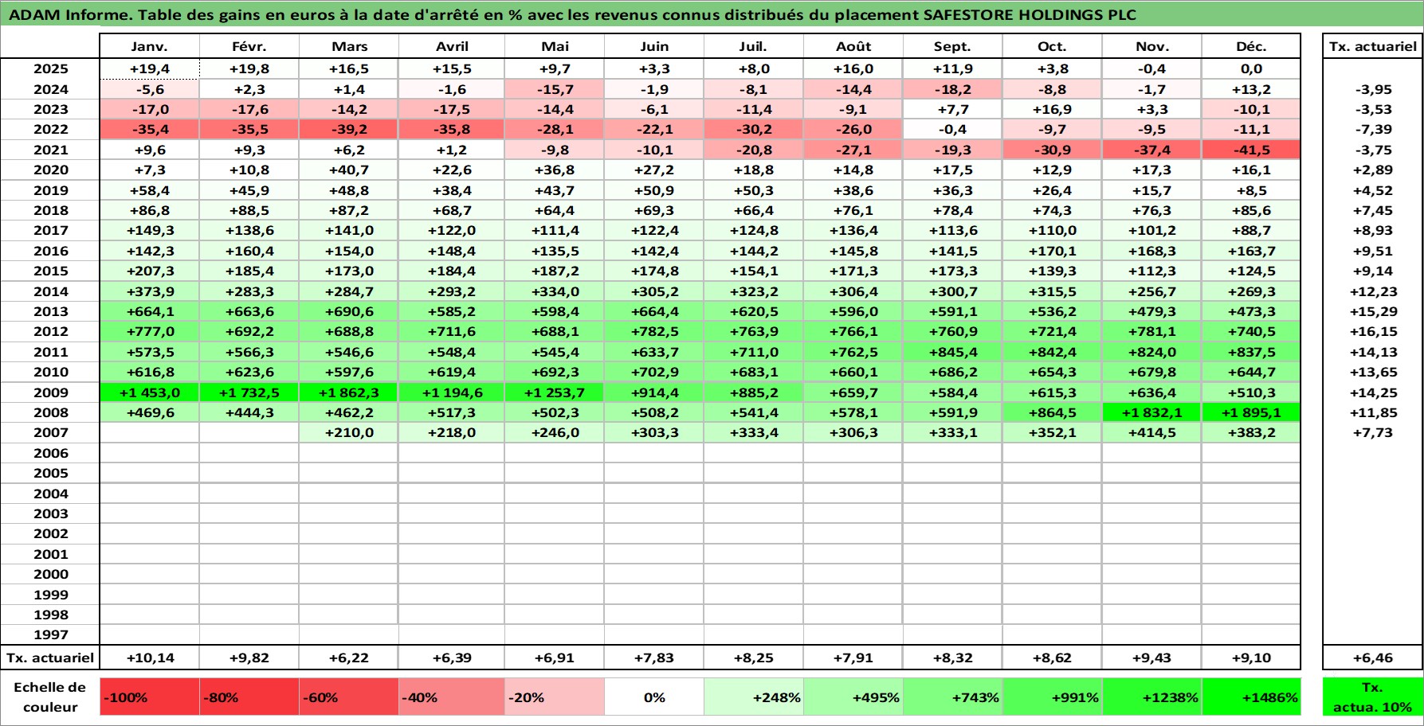Select the +845,4 cell
Screen dimensions: 1424x726
953,352
